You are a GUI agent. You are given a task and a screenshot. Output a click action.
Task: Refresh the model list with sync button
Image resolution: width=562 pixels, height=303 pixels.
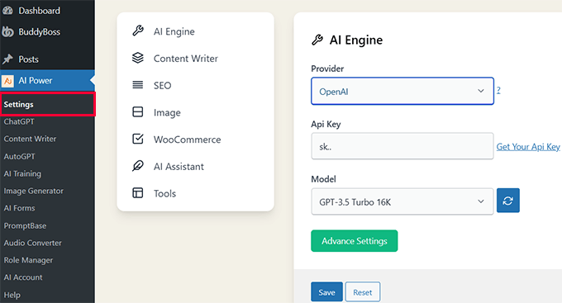click(x=508, y=201)
